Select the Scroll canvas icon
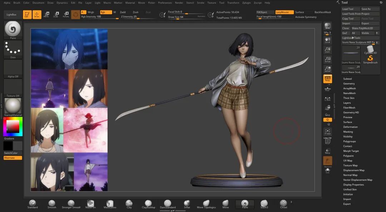The width and height of the screenshot is (386, 212). (x=327, y=41)
